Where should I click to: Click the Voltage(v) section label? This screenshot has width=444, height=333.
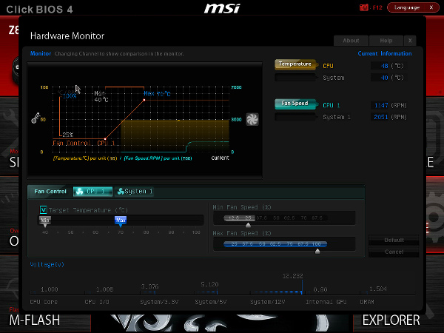47,264
